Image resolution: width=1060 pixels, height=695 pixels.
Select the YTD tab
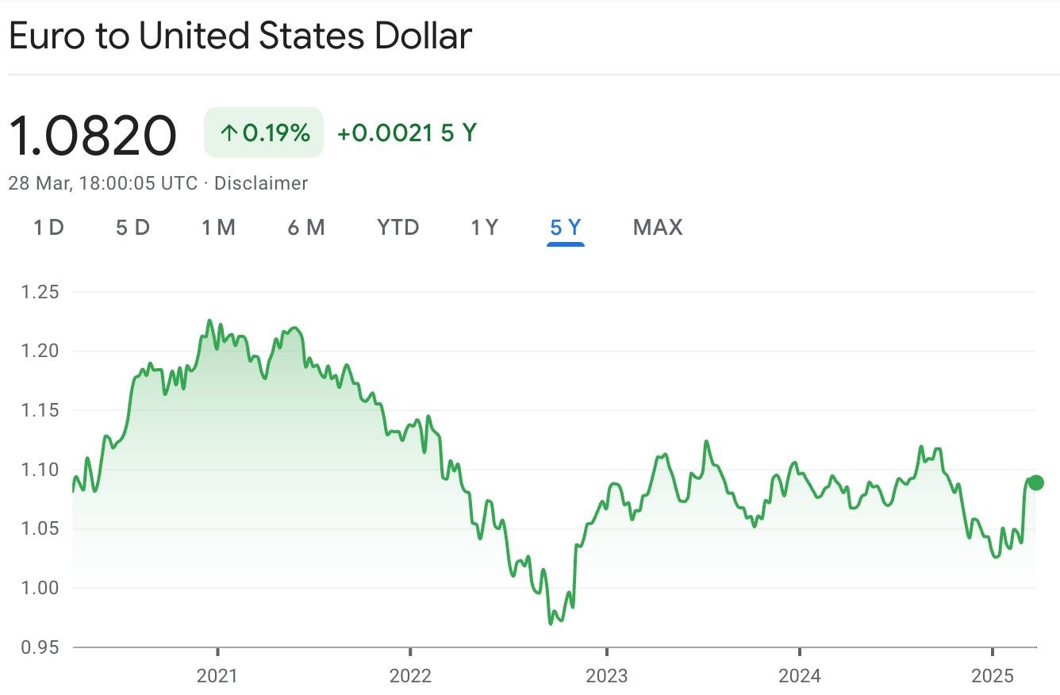(398, 228)
